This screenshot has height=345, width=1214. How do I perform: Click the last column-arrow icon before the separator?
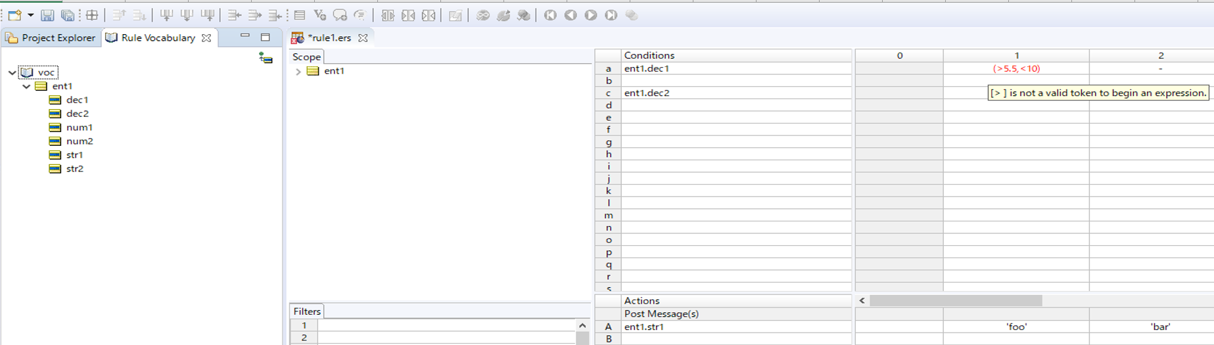pos(208,15)
